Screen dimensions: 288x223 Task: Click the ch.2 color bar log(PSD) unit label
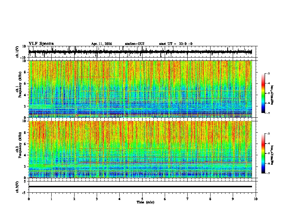(x=272, y=155)
